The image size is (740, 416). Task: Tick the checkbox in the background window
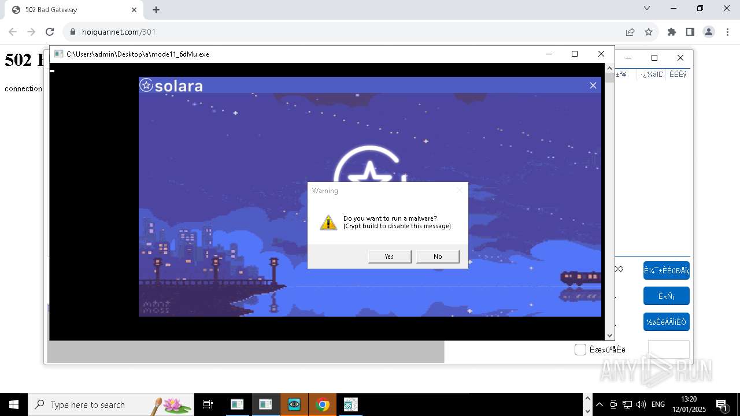pos(580,350)
